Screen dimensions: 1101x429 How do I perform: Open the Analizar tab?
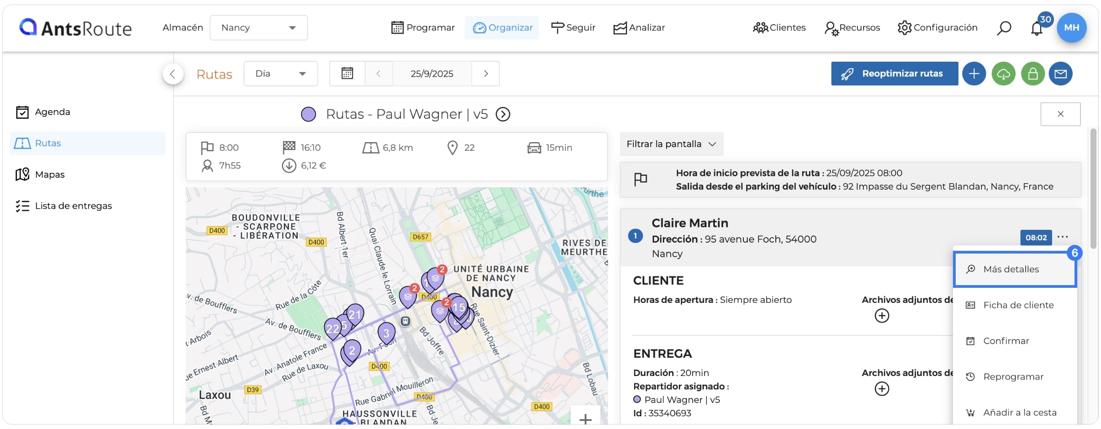pyautogui.click(x=639, y=28)
